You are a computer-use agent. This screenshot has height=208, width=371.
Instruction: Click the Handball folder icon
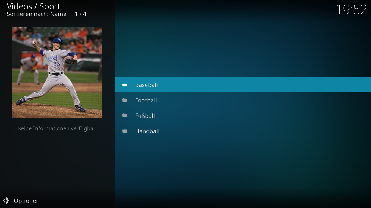click(125, 131)
